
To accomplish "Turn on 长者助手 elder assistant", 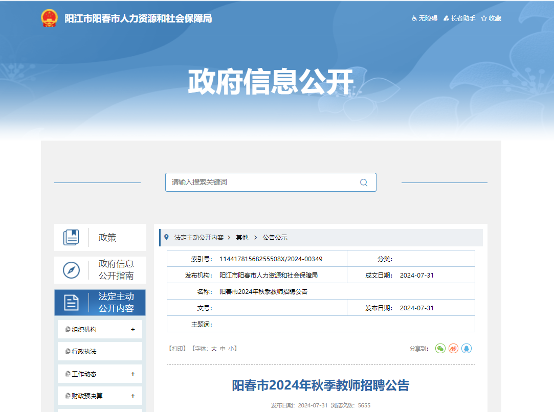I will click(x=459, y=18).
